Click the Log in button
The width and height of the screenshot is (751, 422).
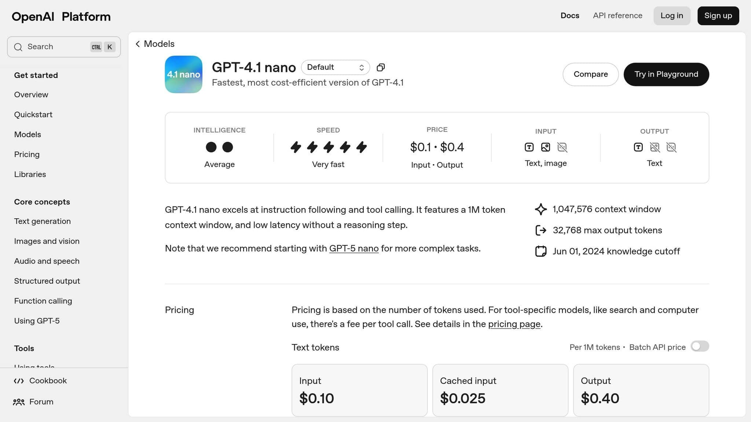pyautogui.click(x=672, y=16)
